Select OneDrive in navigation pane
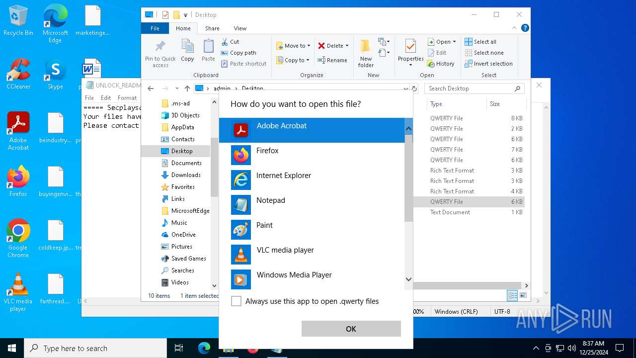This screenshot has width=636, height=358. pyautogui.click(x=178, y=235)
